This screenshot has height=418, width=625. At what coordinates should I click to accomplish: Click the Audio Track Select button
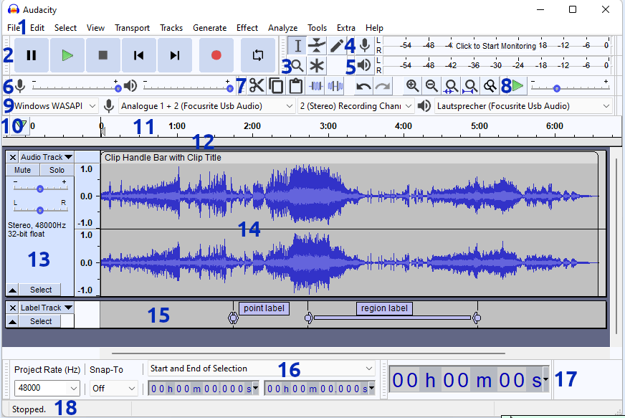coord(41,290)
